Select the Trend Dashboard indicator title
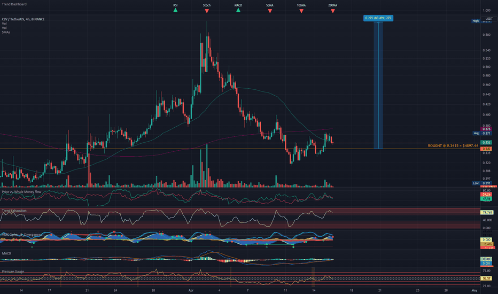 14,4
